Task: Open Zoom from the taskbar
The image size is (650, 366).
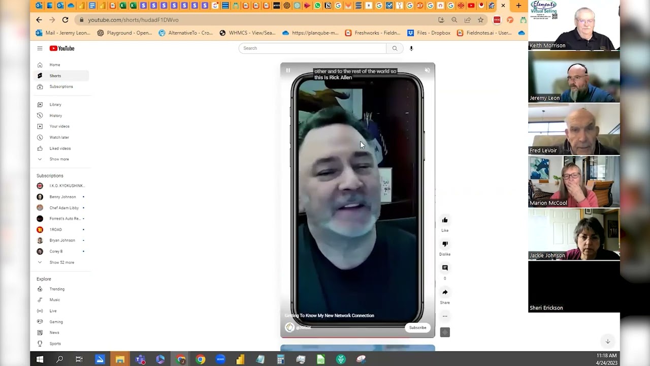Action: pyautogui.click(x=220, y=359)
